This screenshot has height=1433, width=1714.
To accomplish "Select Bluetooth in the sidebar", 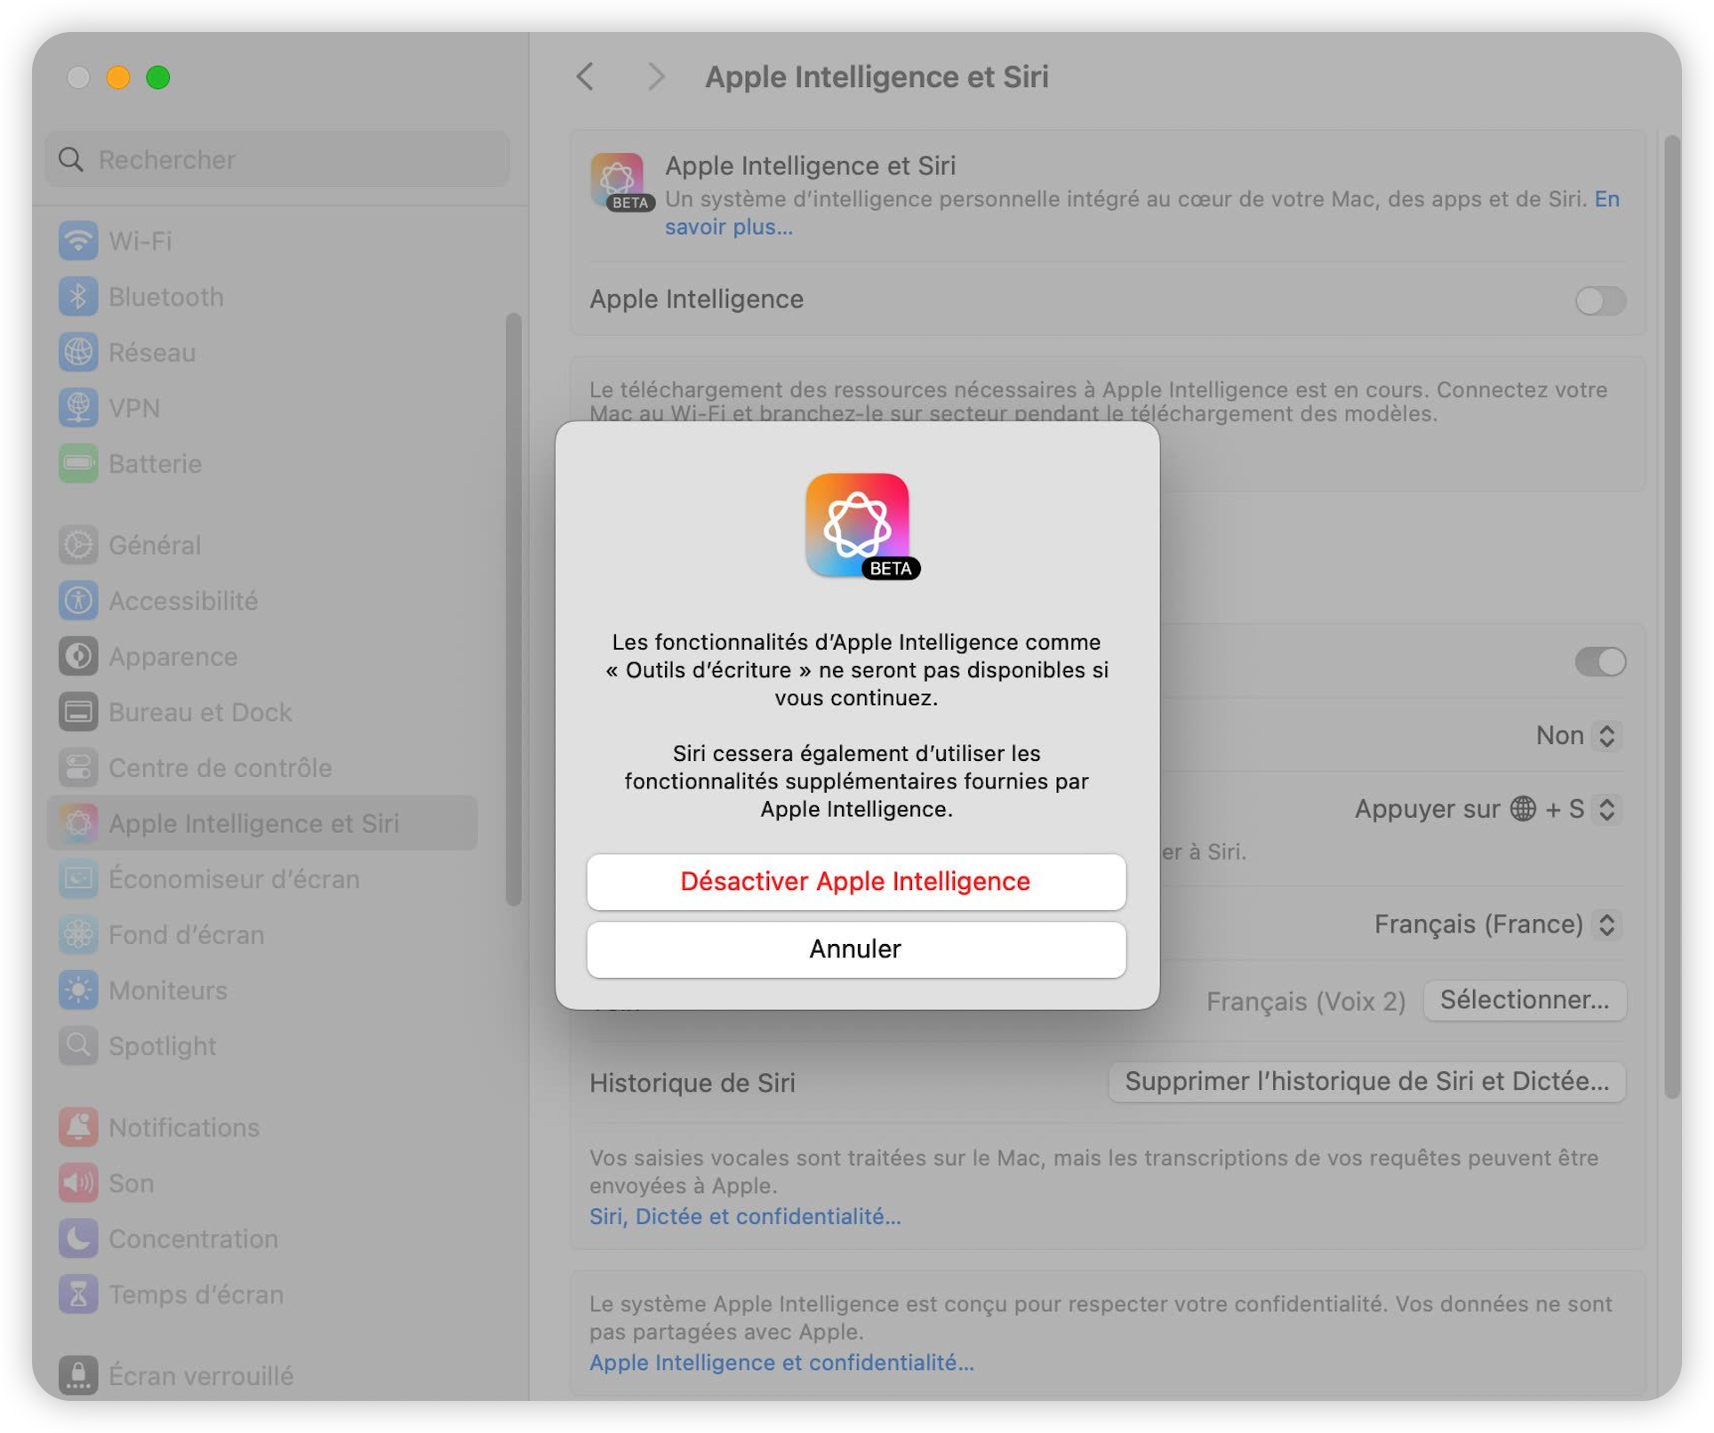I will (263, 297).
